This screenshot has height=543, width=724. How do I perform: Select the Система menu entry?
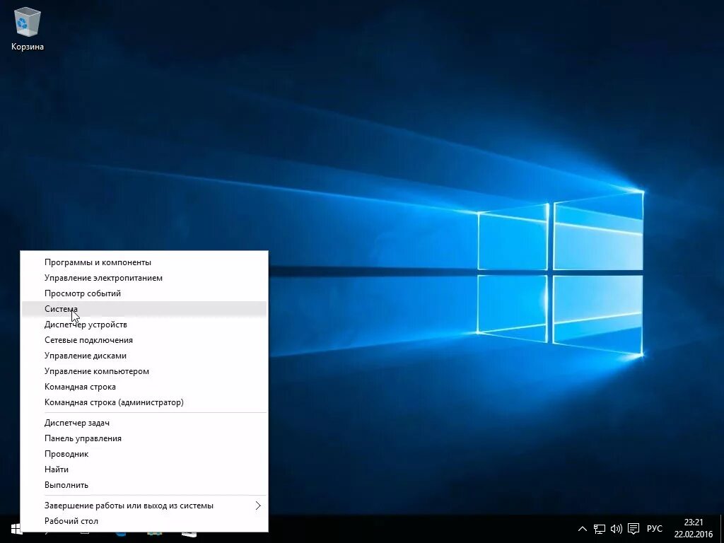tap(144, 309)
